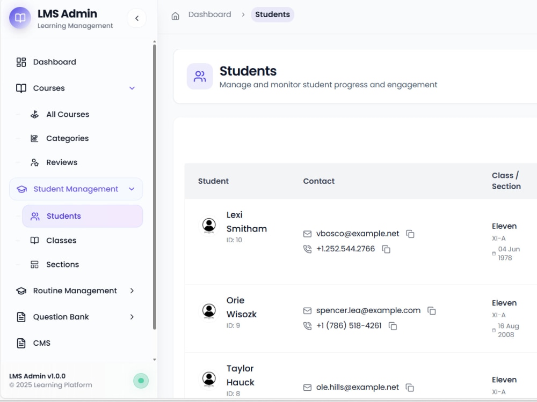Image resolution: width=537 pixels, height=402 pixels.
Task: Click the Classes book icon
Action: click(x=34, y=241)
